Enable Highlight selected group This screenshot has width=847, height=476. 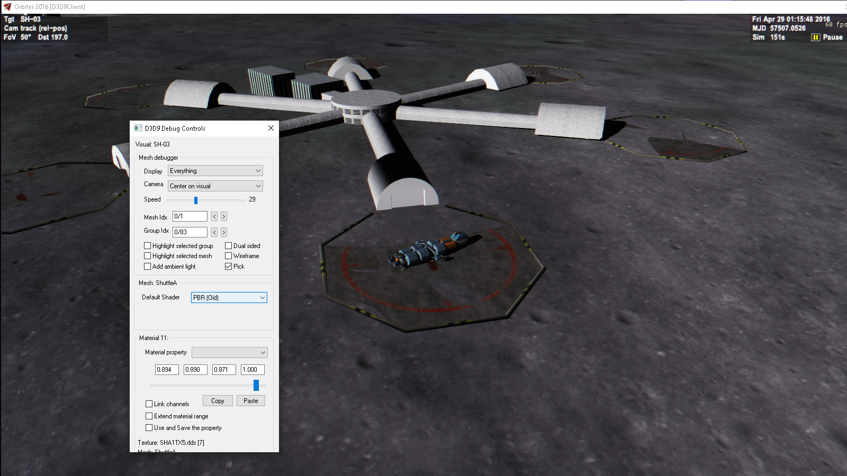[147, 245]
